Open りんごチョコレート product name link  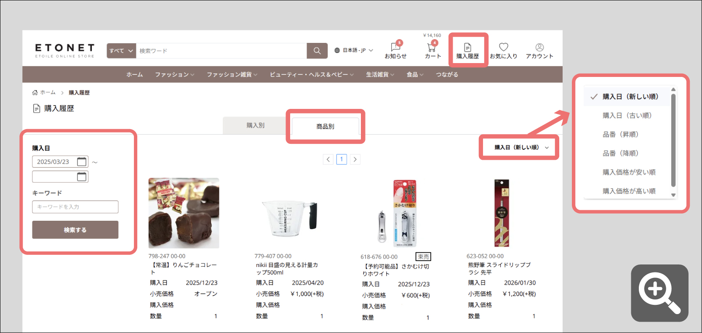pyautogui.click(x=184, y=269)
